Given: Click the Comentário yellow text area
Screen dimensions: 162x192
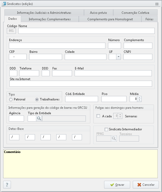Looking at the screenshot, I should pyautogui.click(x=80, y=164).
